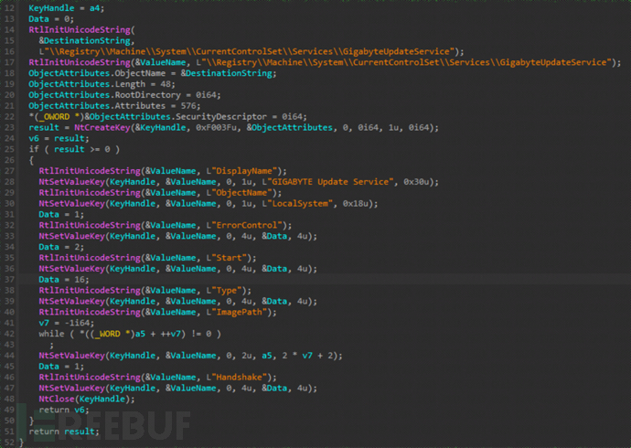631x448 pixels.
Task: Click line number 52 in the gutter
Action: coord(9,443)
